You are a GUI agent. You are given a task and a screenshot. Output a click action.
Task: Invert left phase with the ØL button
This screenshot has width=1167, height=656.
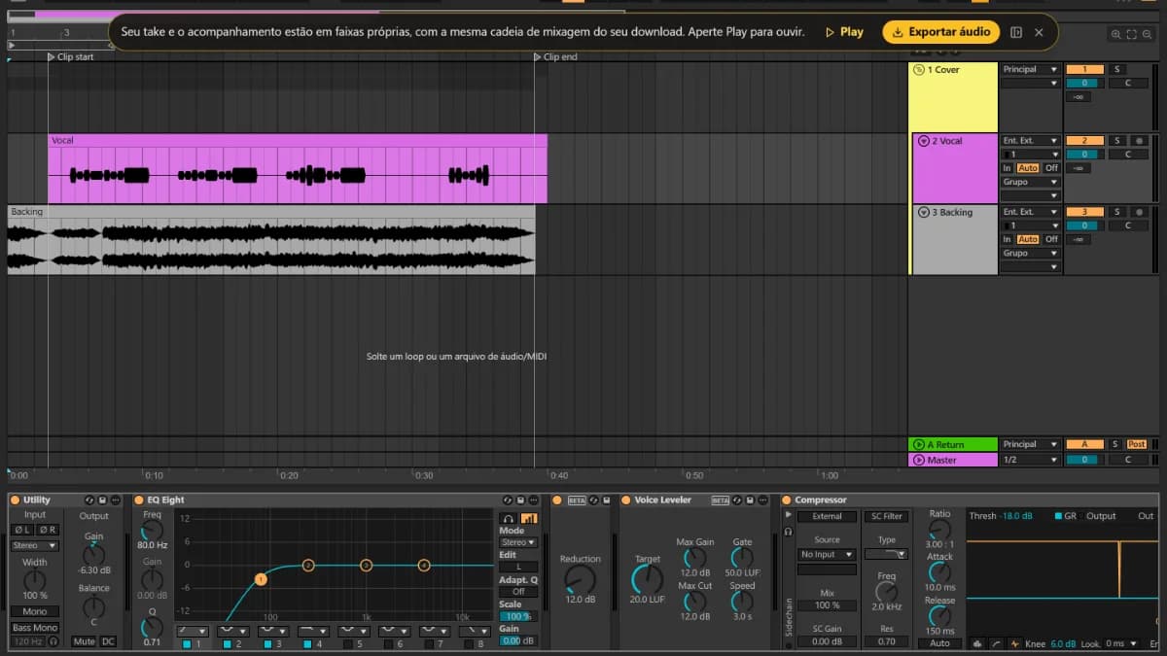coord(20,529)
